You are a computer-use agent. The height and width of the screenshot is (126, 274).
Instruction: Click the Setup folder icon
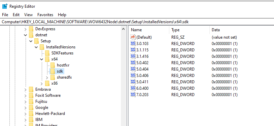coord(36,41)
